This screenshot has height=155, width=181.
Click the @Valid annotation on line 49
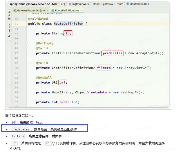click(42, 63)
